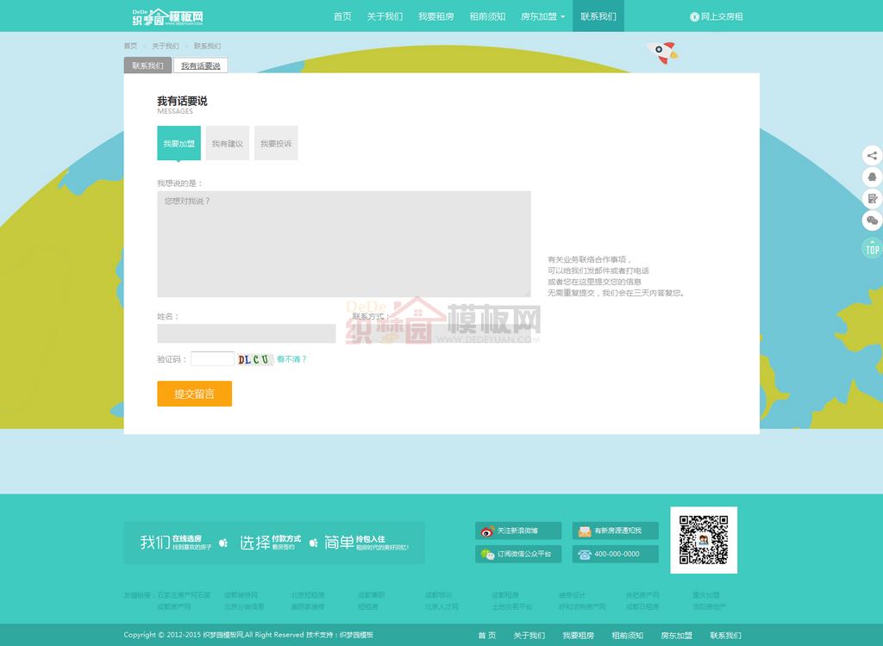Click the message note icon in sidebar
883x646 pixels.
point(872,199)
